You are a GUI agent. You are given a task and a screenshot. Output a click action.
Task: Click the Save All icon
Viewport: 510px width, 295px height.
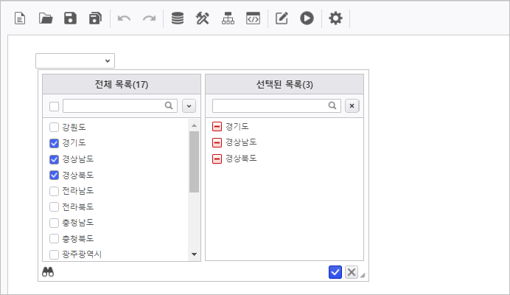pyautogui.click(x=95, y=18)
